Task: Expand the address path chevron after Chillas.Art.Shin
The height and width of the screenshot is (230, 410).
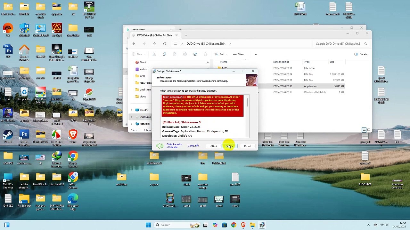Action: pos(230,44)
